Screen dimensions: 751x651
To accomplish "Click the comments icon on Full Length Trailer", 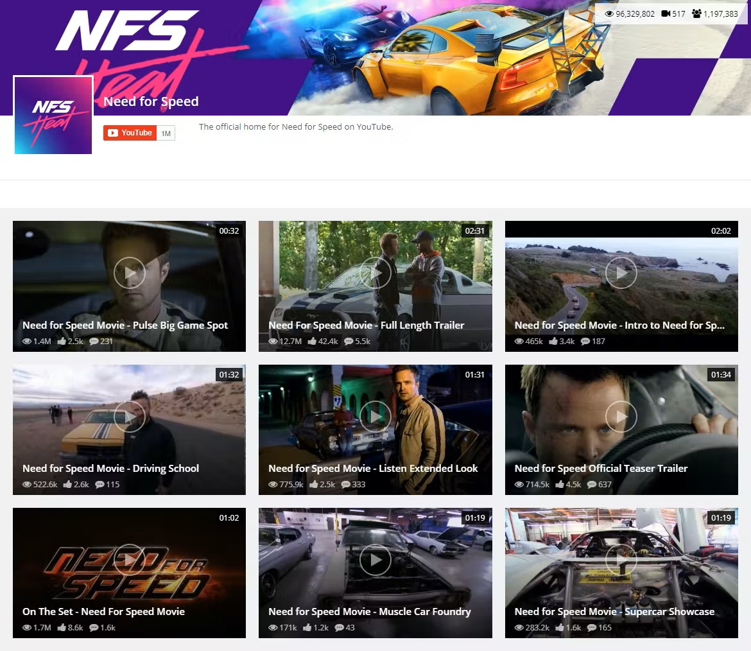I will click(349, 342).
